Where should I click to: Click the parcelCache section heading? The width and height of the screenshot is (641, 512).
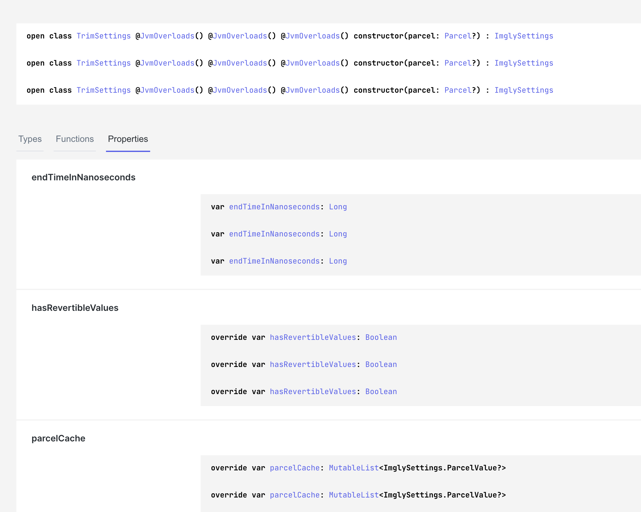pyautogui.click(x=58, y=438)
